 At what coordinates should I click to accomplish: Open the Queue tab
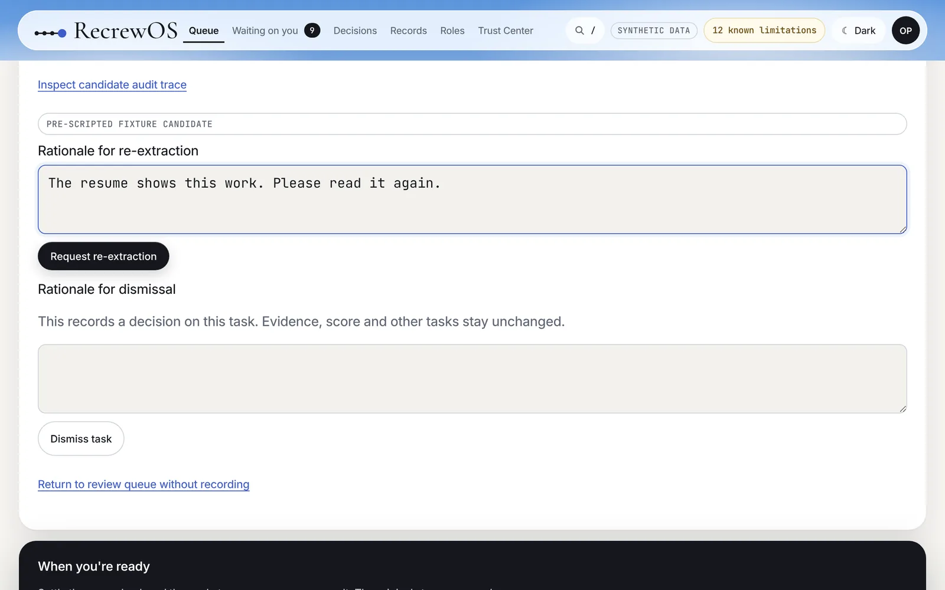coord(204,31)
